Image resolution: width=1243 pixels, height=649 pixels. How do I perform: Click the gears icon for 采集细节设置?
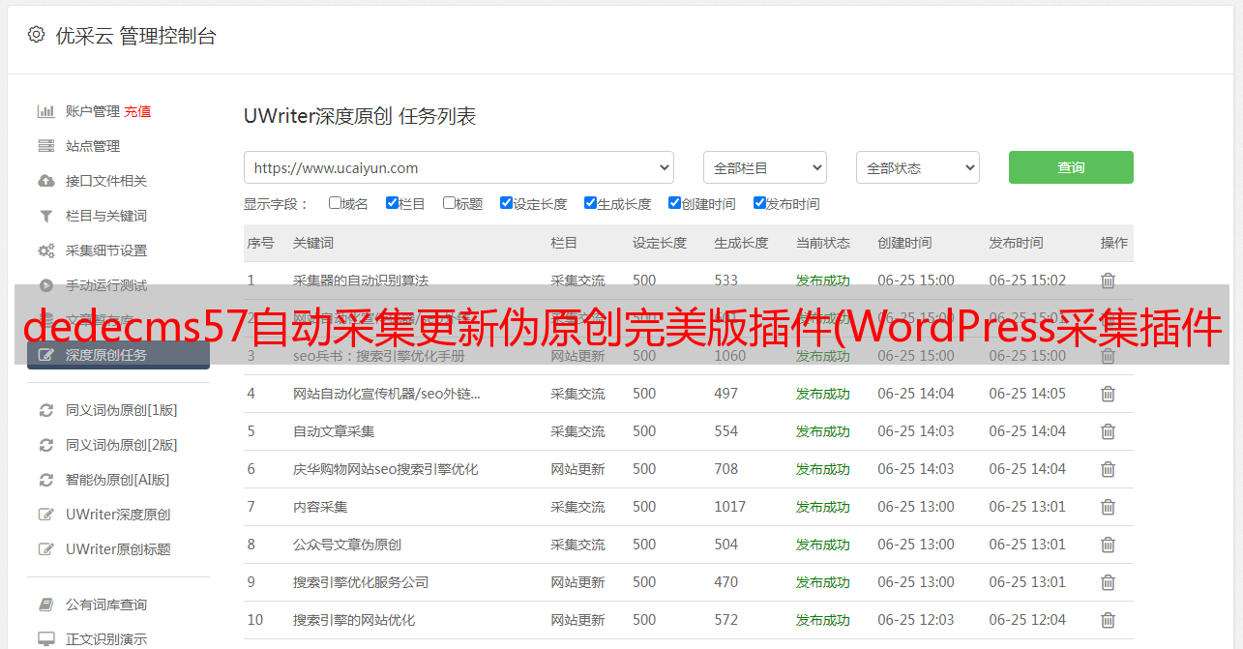(x=45, y=251)
